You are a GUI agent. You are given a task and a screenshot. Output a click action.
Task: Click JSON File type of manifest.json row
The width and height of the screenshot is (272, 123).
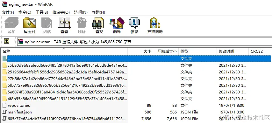coord(189,112)
